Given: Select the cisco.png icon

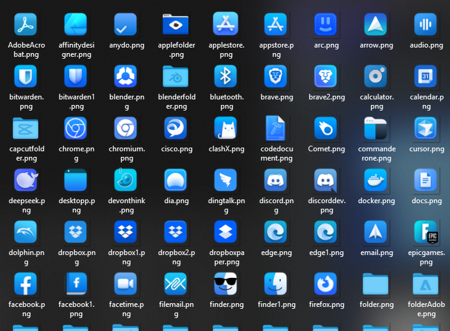Looking at the screenshot, I should point(175,128).
